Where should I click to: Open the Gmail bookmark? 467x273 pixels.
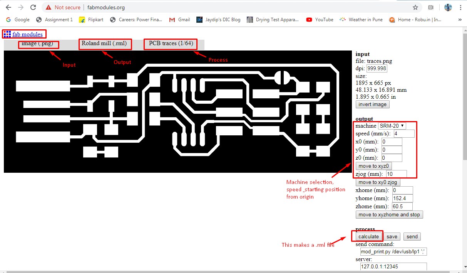click(x=180, y=19)
